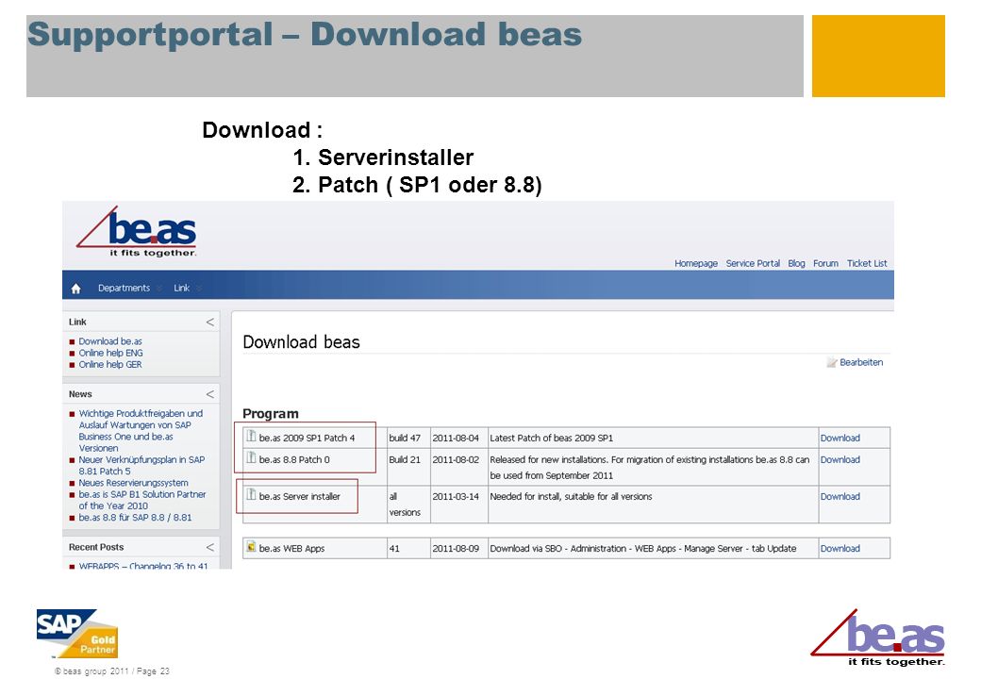Image resolution: width=981 pixels, height=679 pixels.
Task: Click the Bearbeiten edit pencil icon
Action: 831,363
